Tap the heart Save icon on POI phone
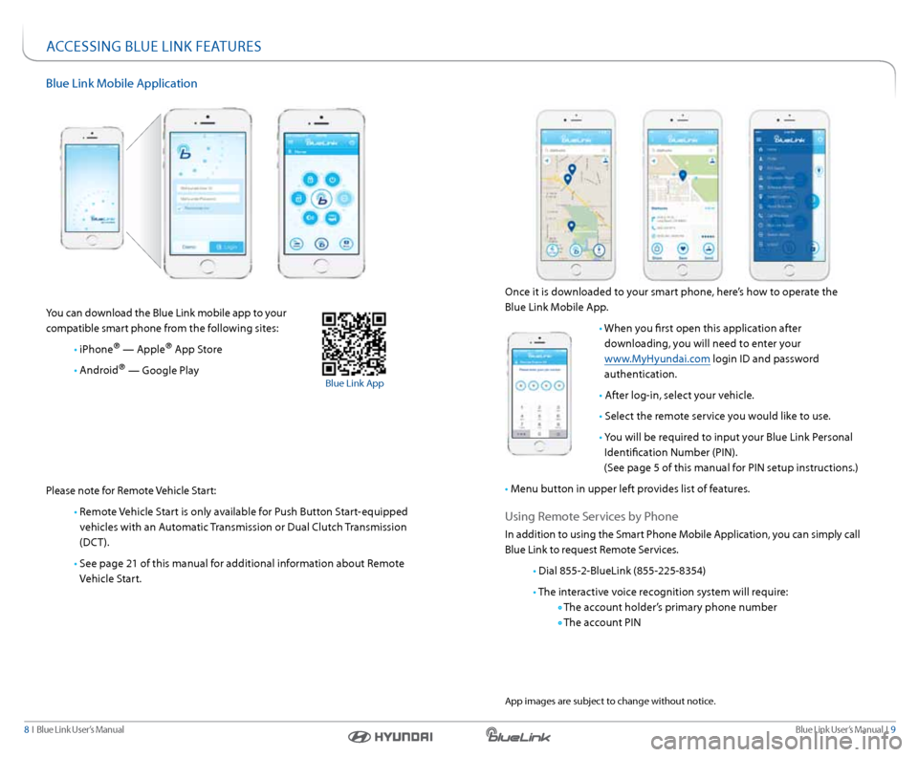 click(x=683, y=249)
